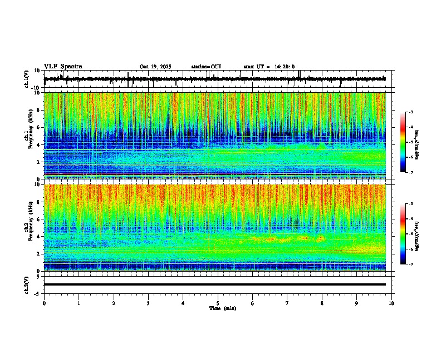Click time axis tick label "8"
The width and height of the screenshot is (441, 340).
click(322, 303)
